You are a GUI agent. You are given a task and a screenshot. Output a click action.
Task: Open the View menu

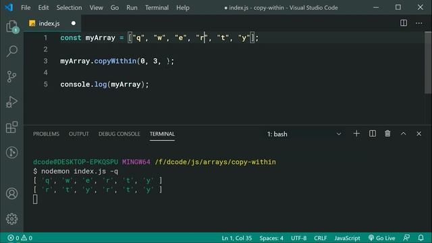click(x=96, y=7)
